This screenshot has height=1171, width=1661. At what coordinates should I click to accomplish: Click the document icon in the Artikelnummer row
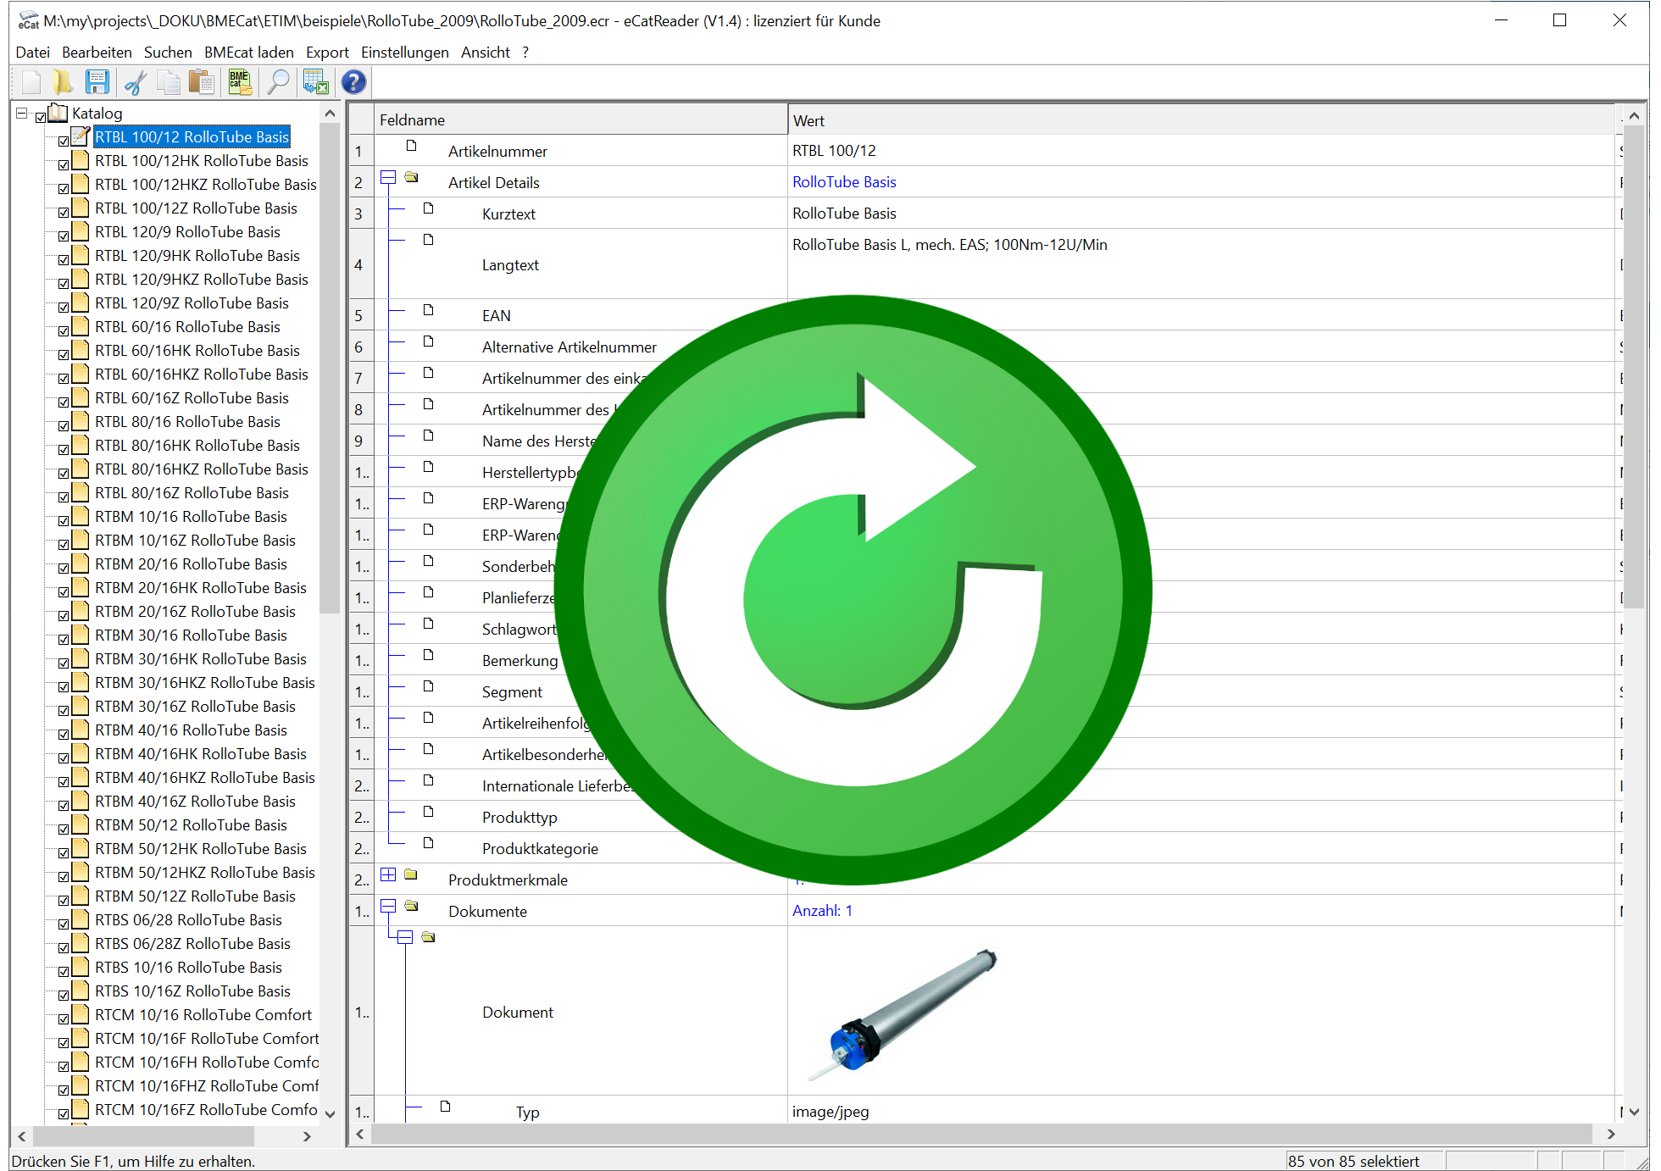(412, 146)
